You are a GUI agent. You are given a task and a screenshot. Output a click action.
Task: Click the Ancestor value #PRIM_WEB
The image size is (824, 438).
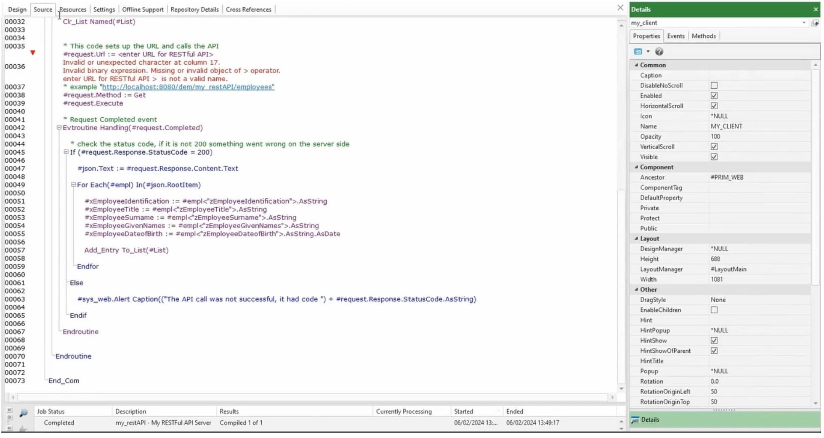(x=760, y=177)
